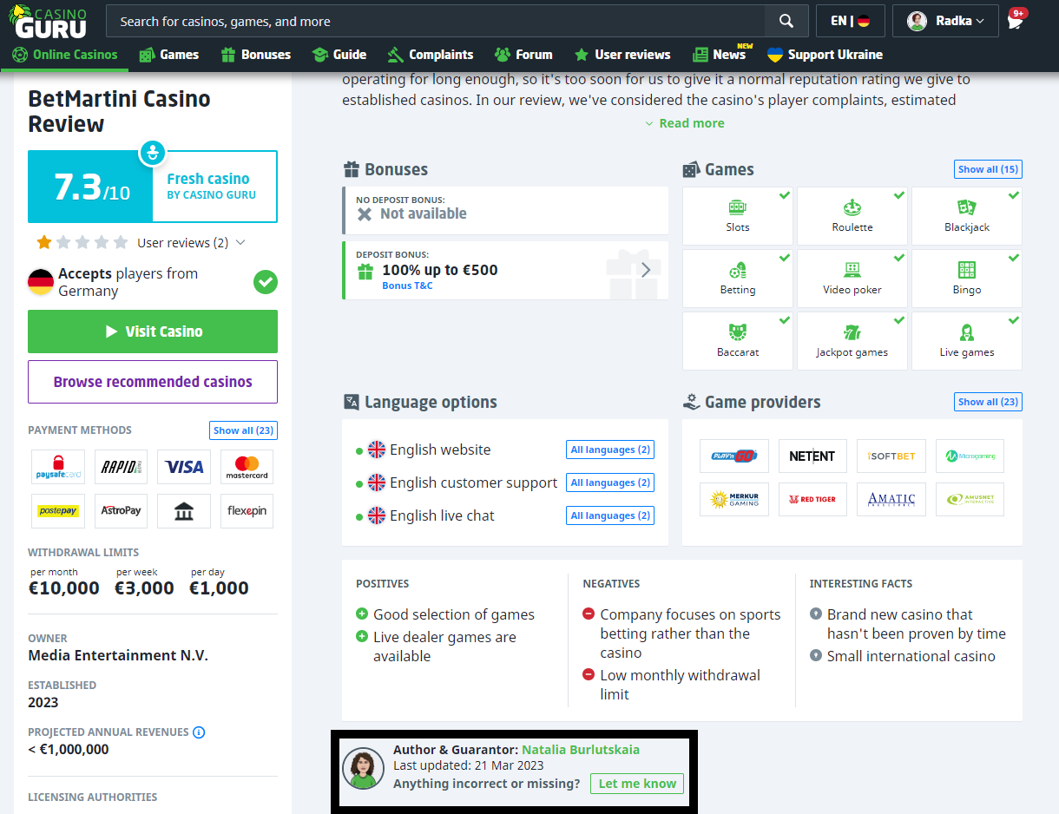Open the EN language selector dropdown
Screen dimensions: 1059x814
(849, 21)
